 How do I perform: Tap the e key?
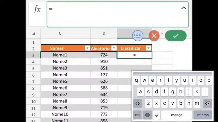click(152, 80)
